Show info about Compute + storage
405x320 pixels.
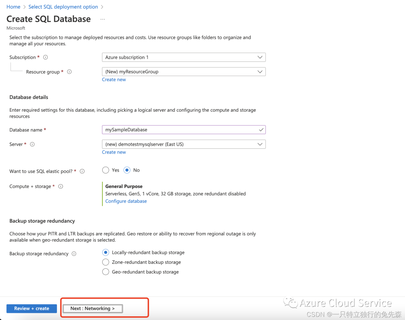(61, 186)
